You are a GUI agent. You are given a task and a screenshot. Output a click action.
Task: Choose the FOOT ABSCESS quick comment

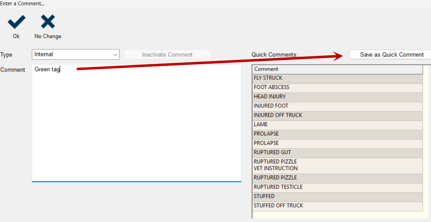[x=337, y=87]
